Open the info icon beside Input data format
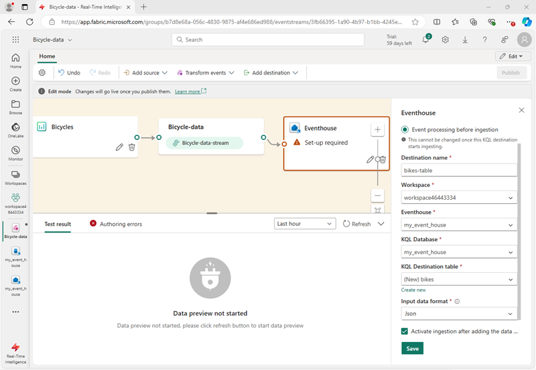Image resolution: width=536 pixels, height=370 pixels. [x=457, y=301]
